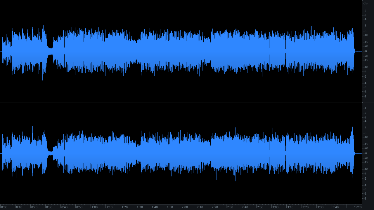
Task: Click the 1:30 time ruler label
Action: tap(140, 207)
